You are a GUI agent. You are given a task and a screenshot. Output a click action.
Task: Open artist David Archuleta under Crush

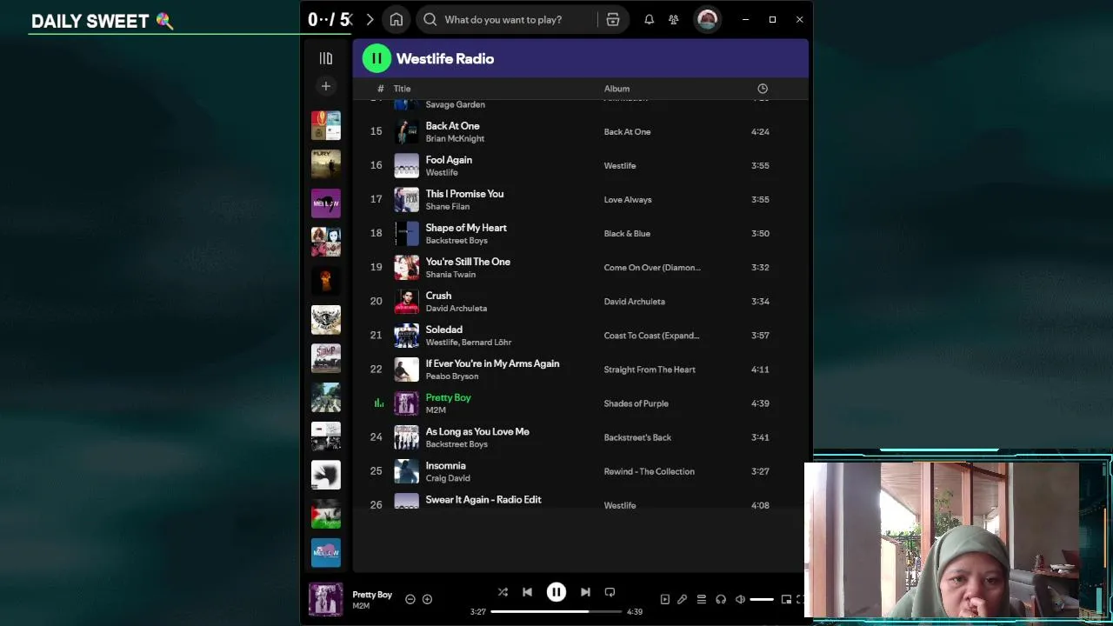click(456, 308)
